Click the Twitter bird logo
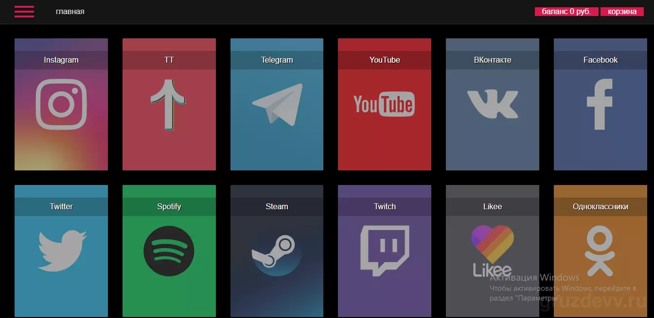654x318 pixels. pyautogui.click(x=62, y=251)
